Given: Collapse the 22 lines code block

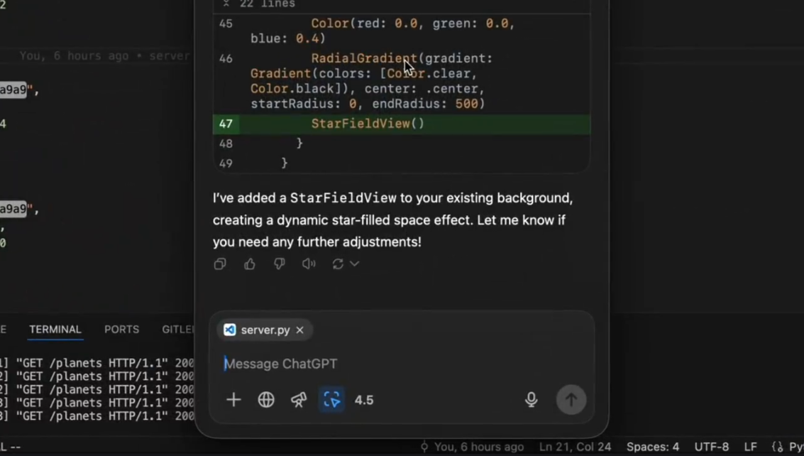Looking at the screenshot, I should (x=260, y=4).
